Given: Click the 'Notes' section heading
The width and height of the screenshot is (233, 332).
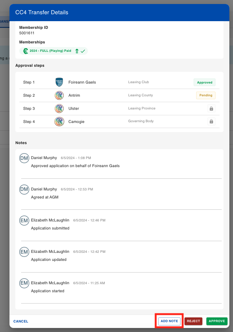Looking at the screenshot, I should (x=21, y=143).
